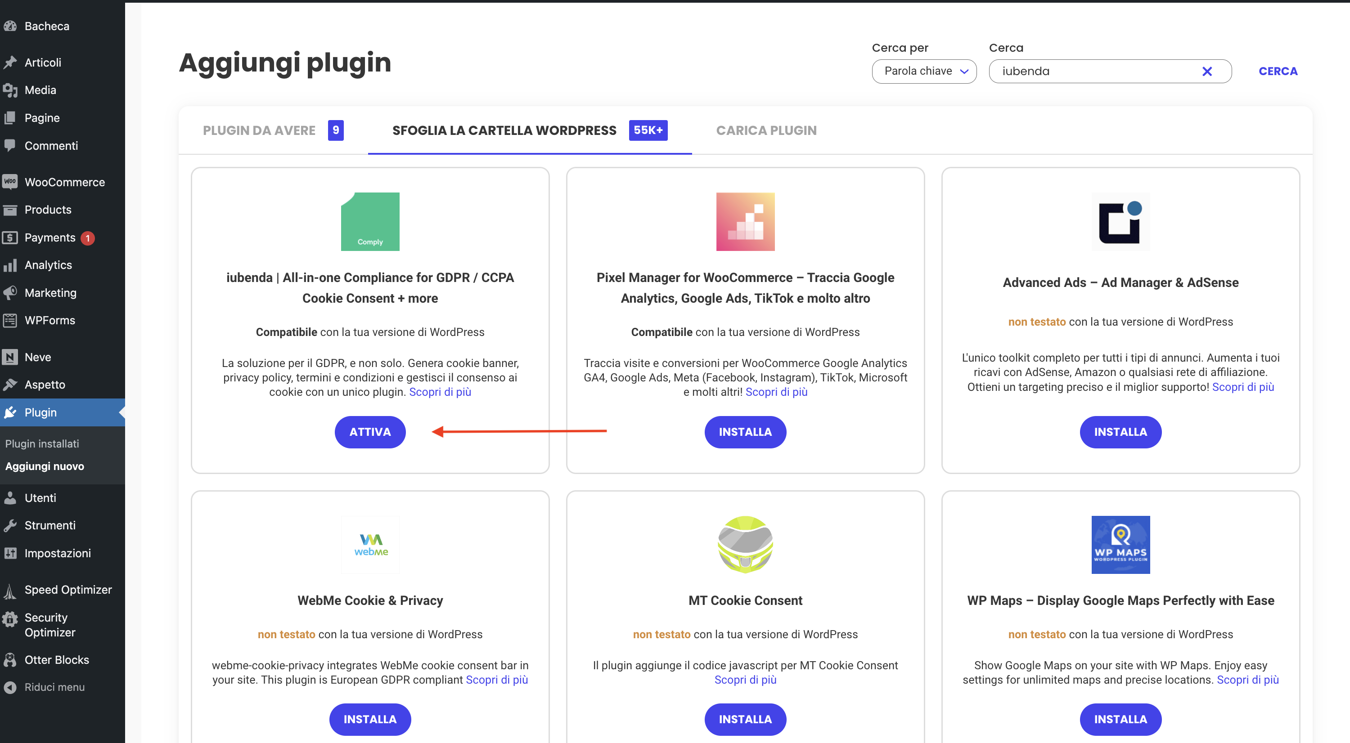This screenshot has height=743, width=1350.
Task: Select the Aspetto brush icon
Action: [11, 385]
